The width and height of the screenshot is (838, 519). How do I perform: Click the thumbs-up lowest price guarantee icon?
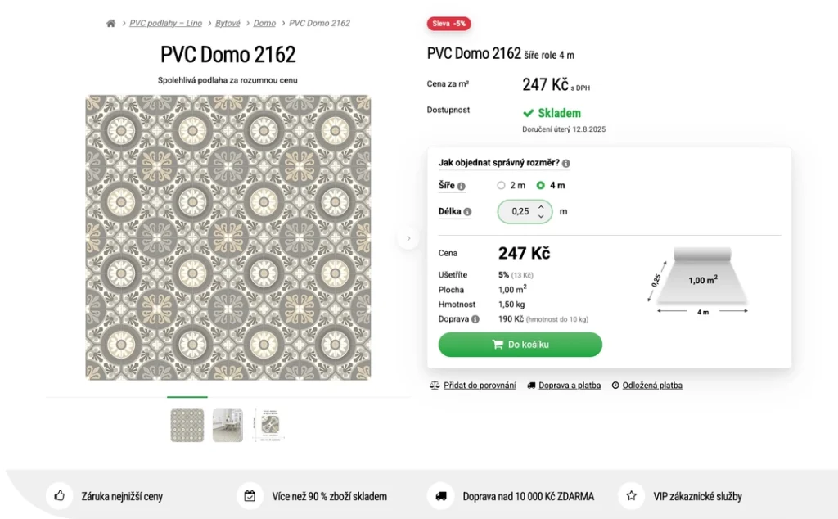coord(58,495)
